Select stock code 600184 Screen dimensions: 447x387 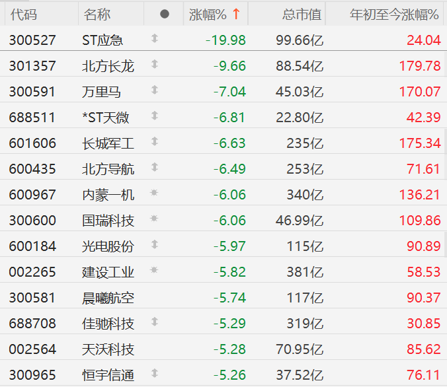[x=32, y=246]
